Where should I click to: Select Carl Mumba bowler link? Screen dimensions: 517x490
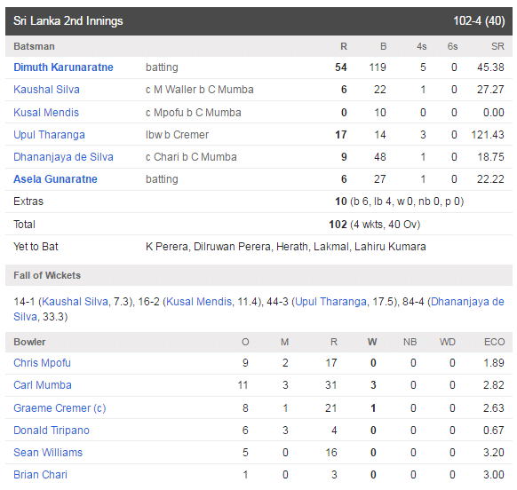(x=43, y=385)
